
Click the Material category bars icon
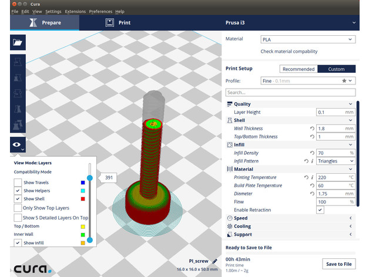(230, 169)
